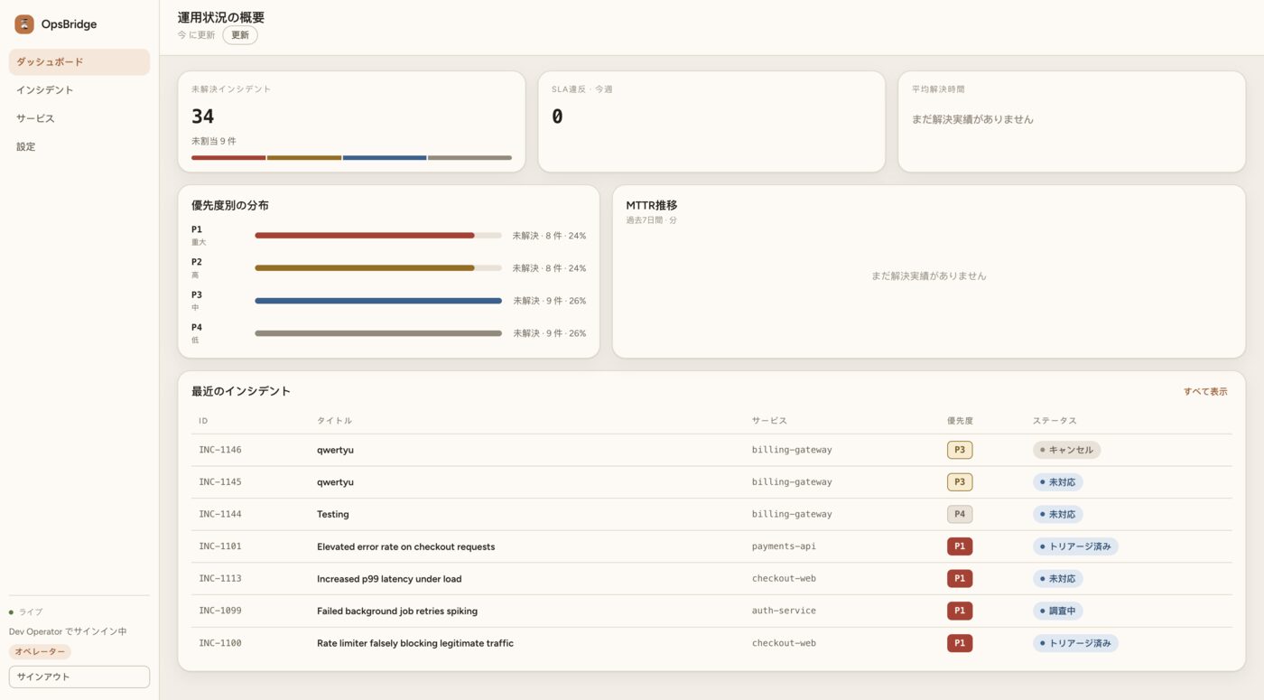Go to the インシデント sidebar page
Image resolution: width=1264 pixels, height=700 pixels.
pyautogui.click(x=79, y=90)
